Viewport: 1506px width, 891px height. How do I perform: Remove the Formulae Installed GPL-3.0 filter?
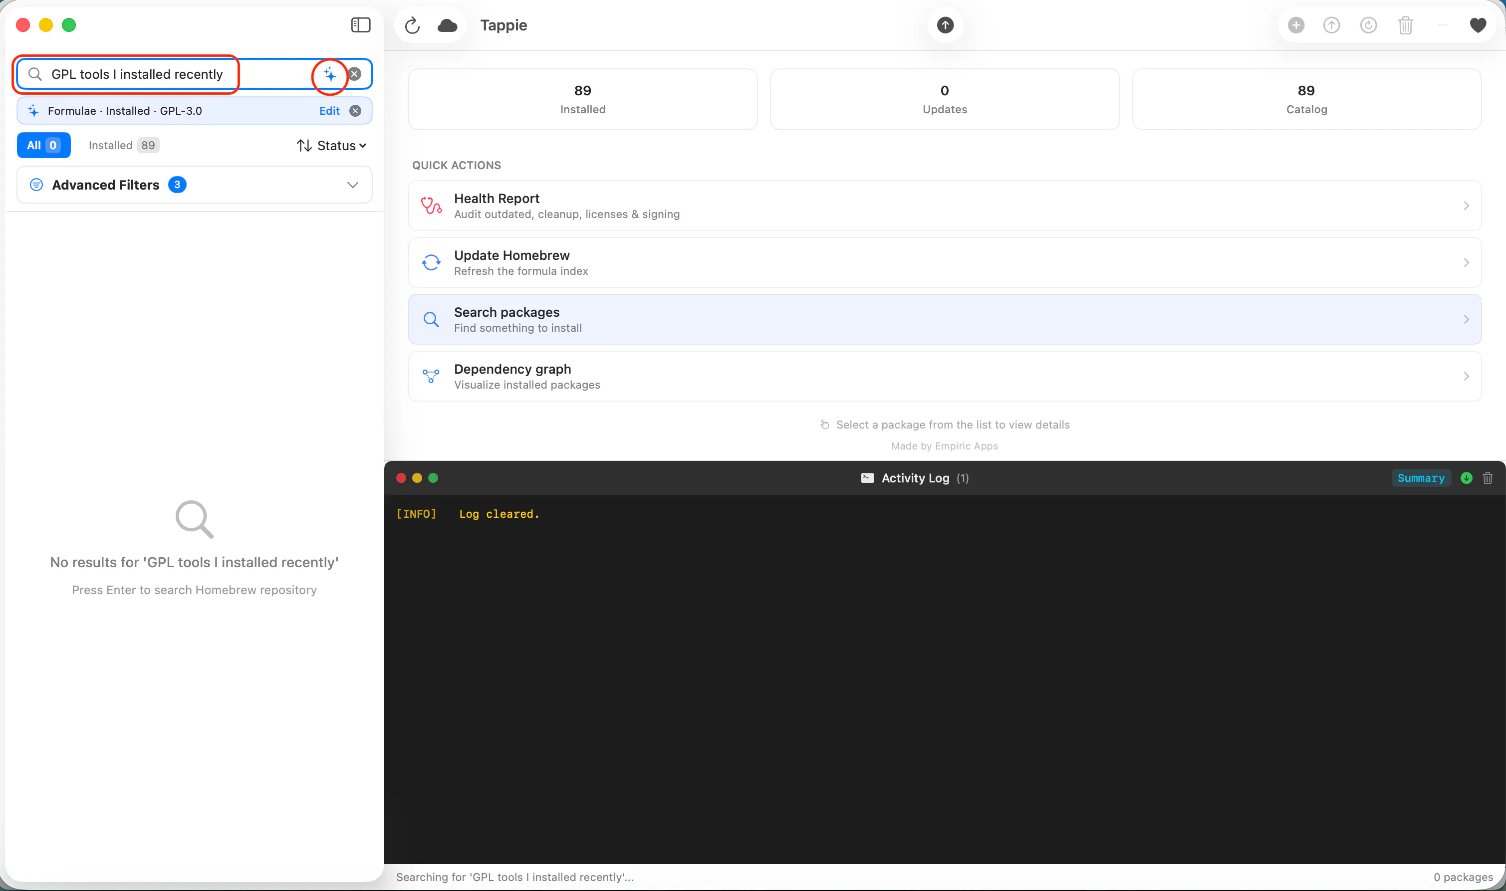click(355, 110)
